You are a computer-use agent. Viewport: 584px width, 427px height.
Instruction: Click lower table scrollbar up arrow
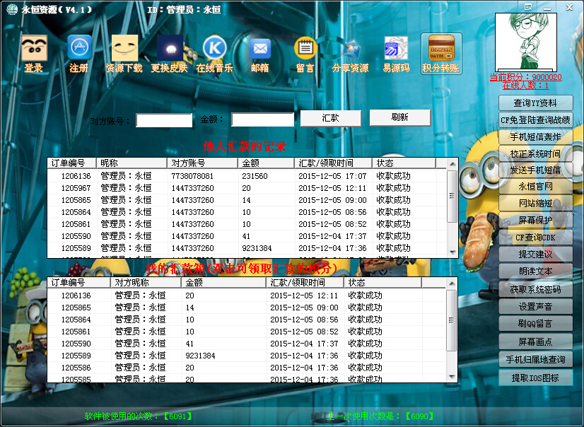451,283
